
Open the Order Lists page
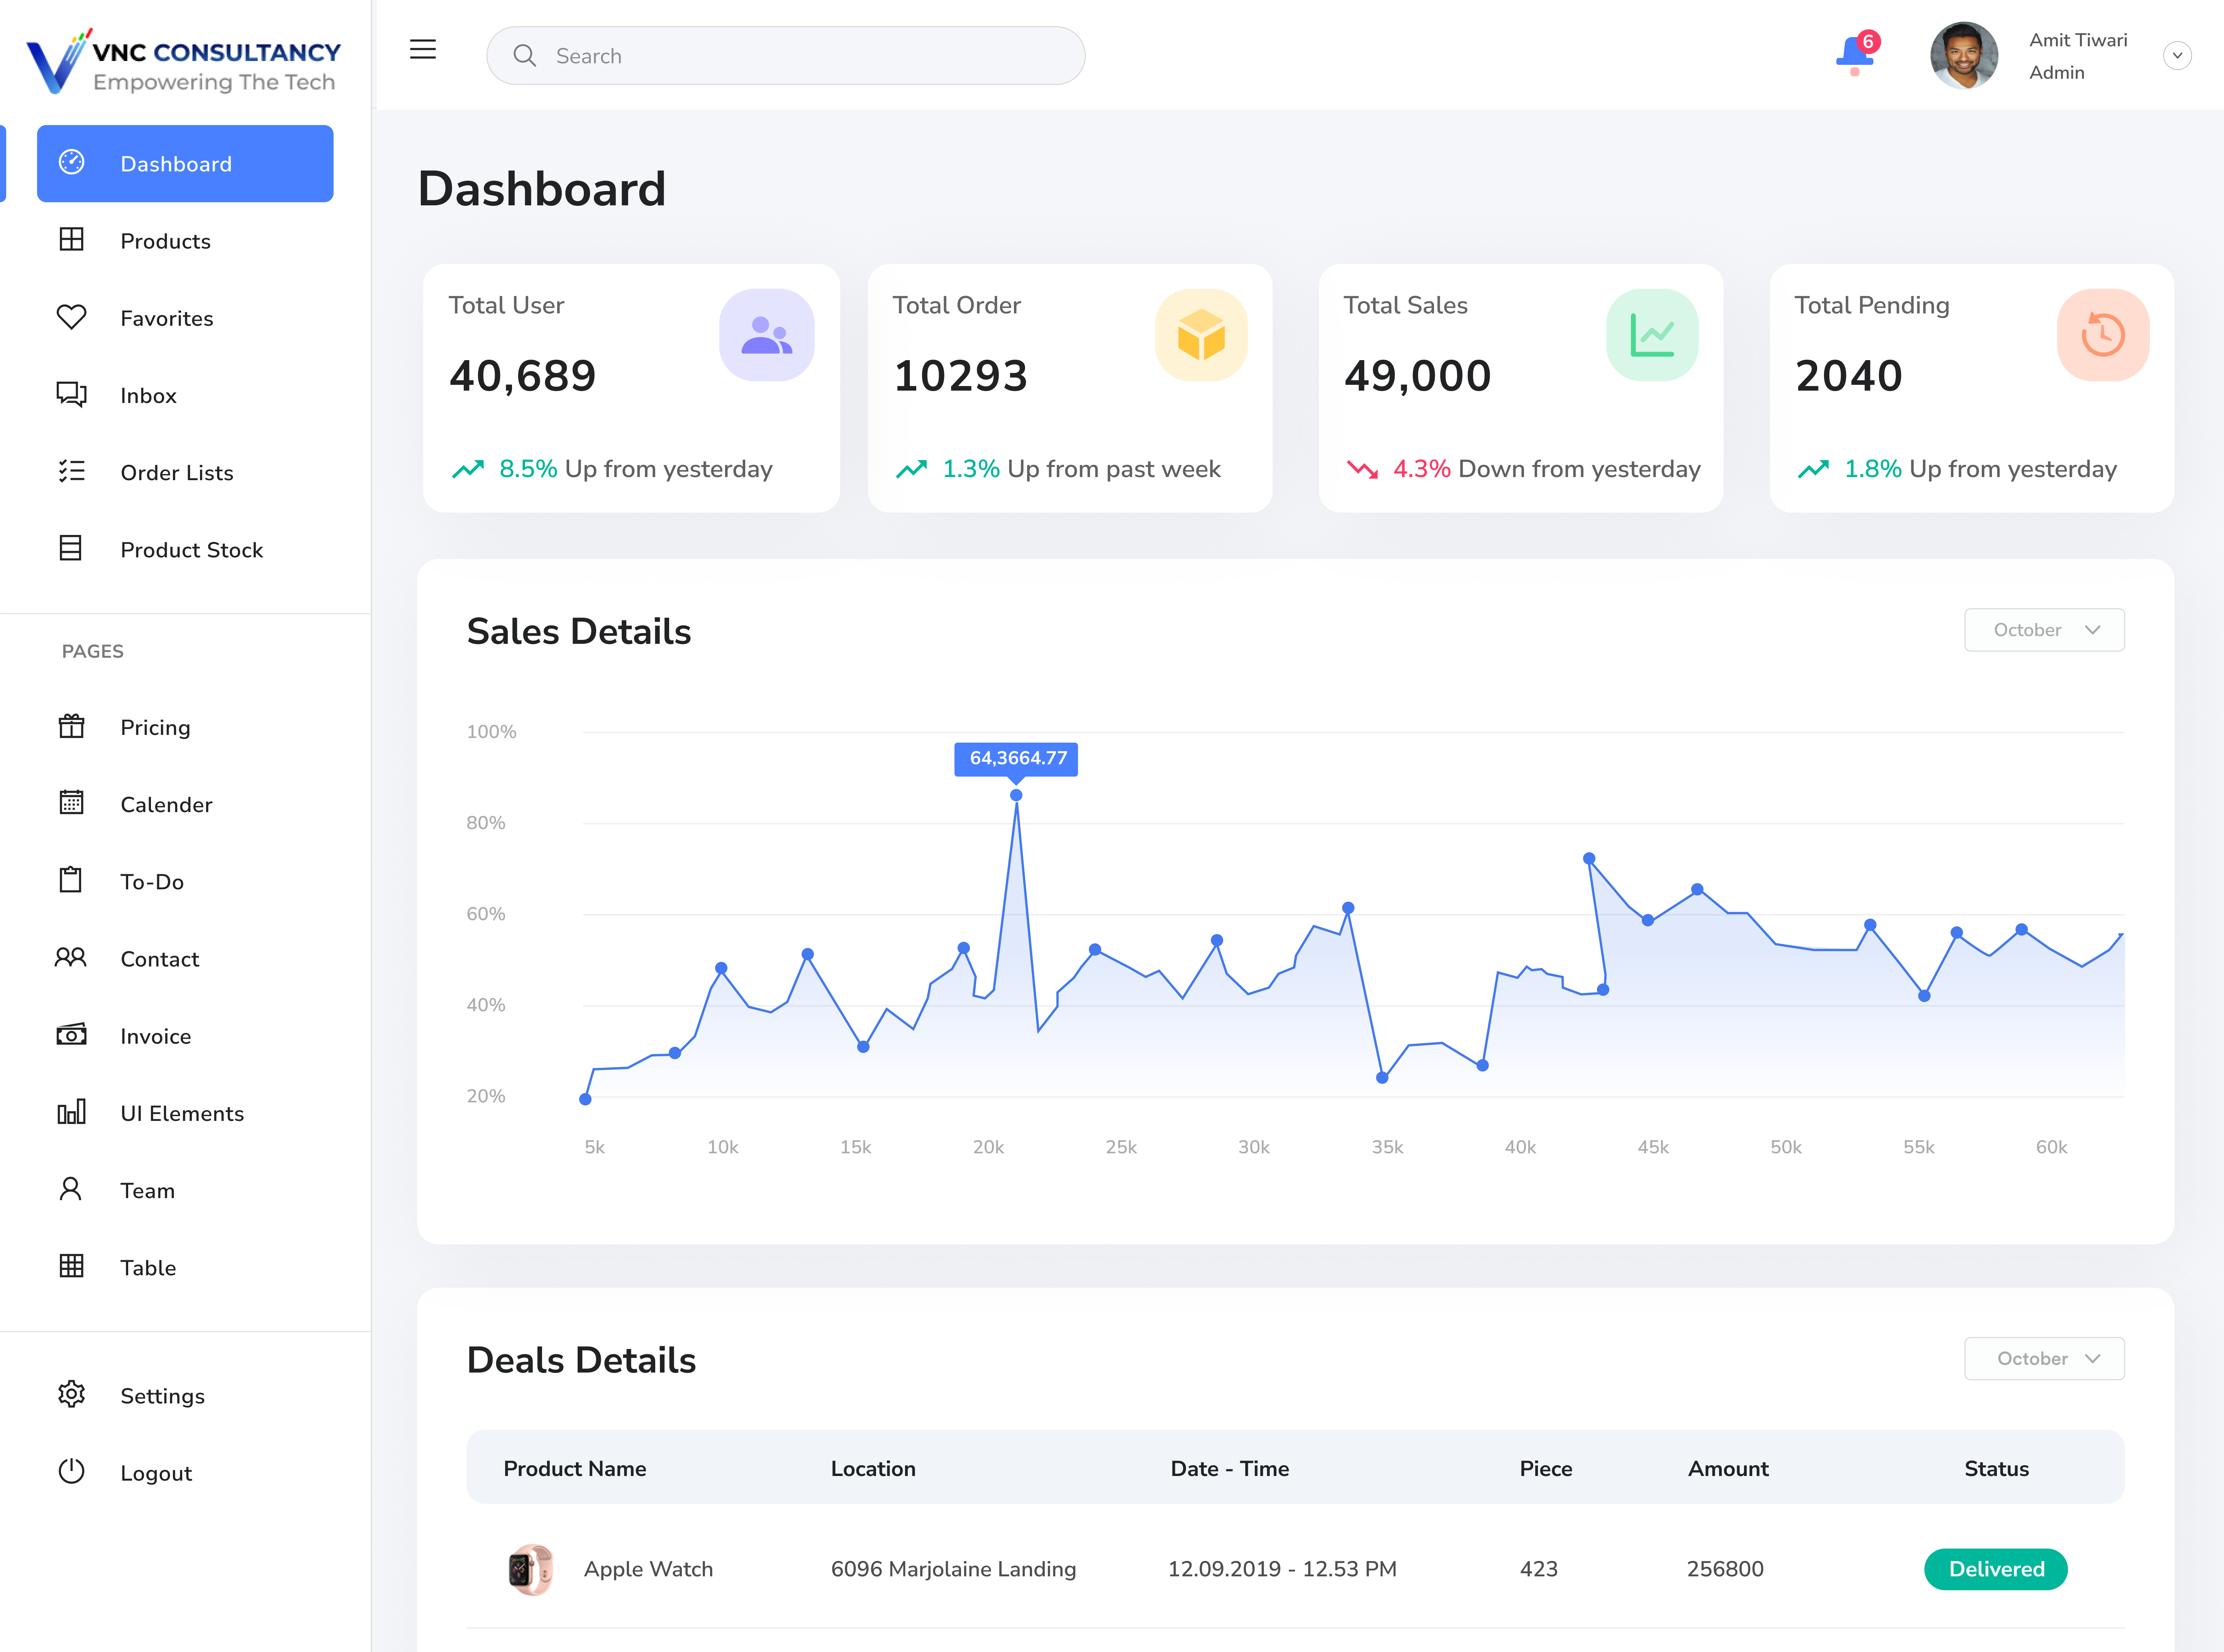click(176, 472)
